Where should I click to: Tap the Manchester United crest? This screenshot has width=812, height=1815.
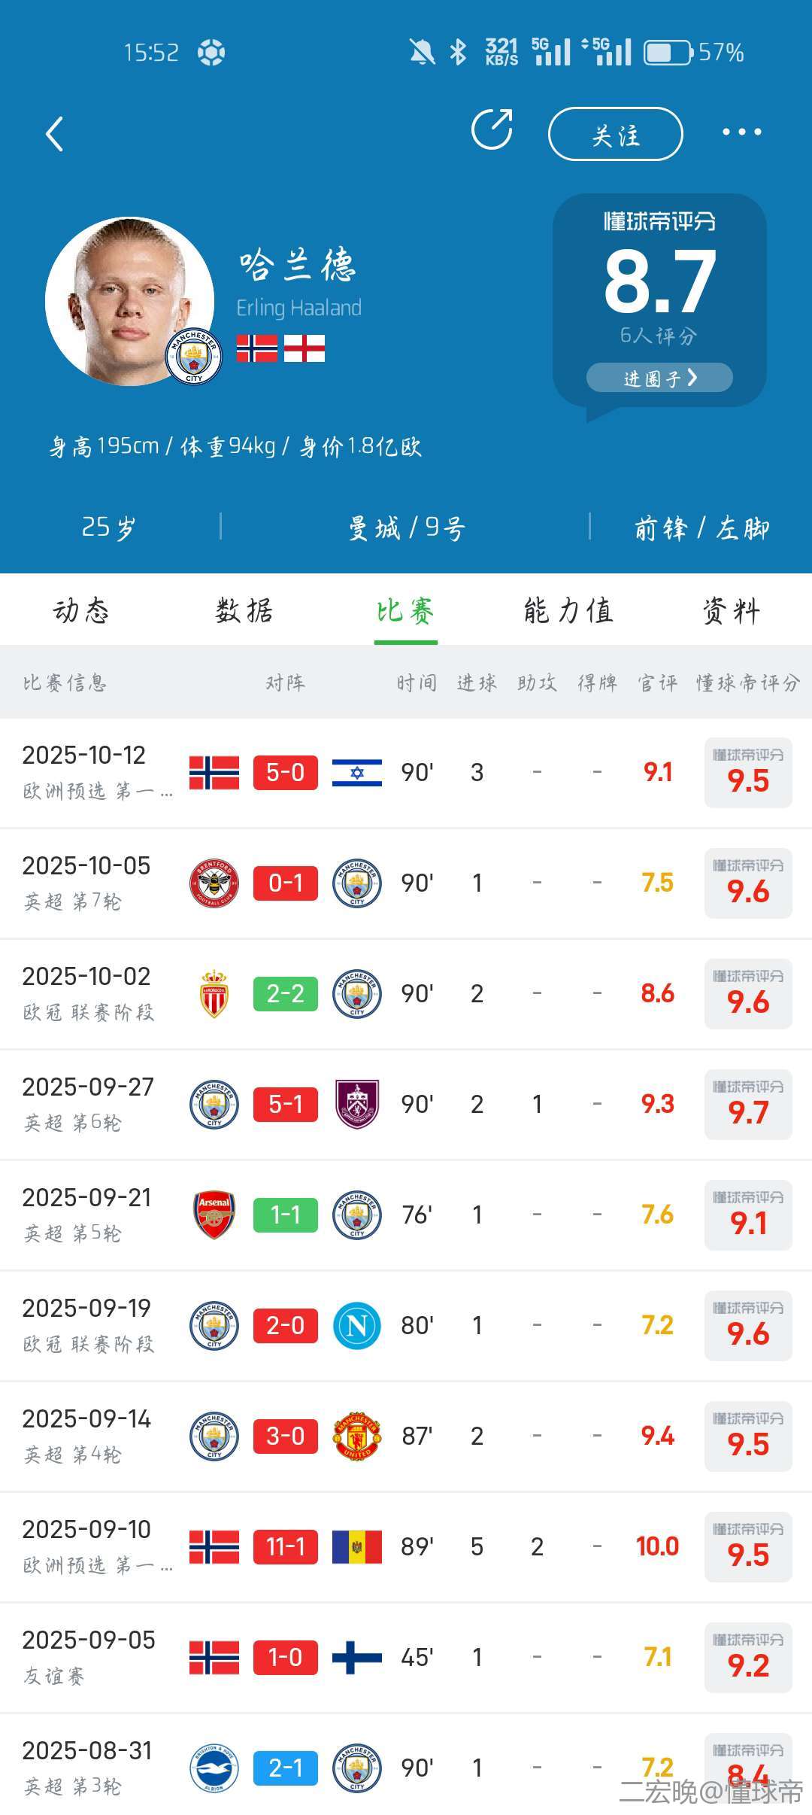357,1436
